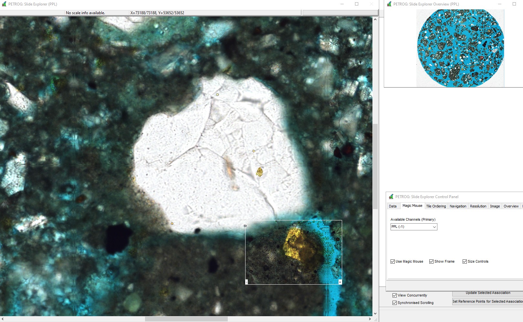Toggle Synchronised Scrolling checkbox
This screenshot has height=322, width=523.
tap(394, 303)
